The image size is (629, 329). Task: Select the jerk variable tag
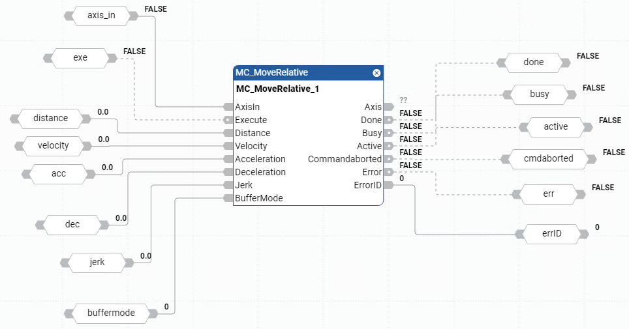pos(96,263)
